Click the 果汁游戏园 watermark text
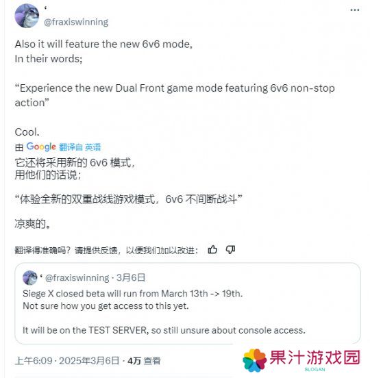 point(314,357)
